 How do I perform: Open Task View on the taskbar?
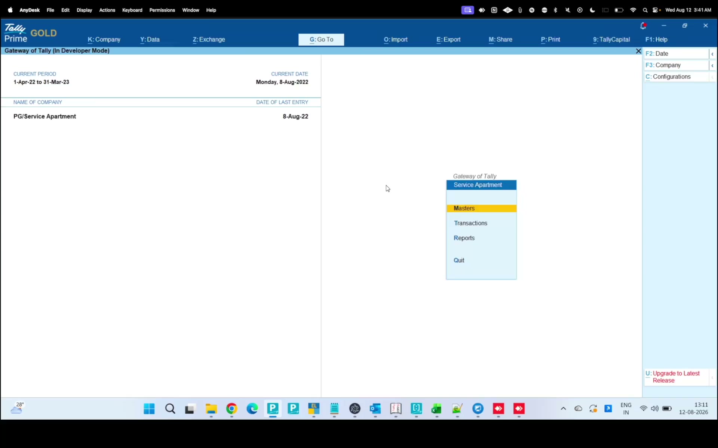coord(190,409)
